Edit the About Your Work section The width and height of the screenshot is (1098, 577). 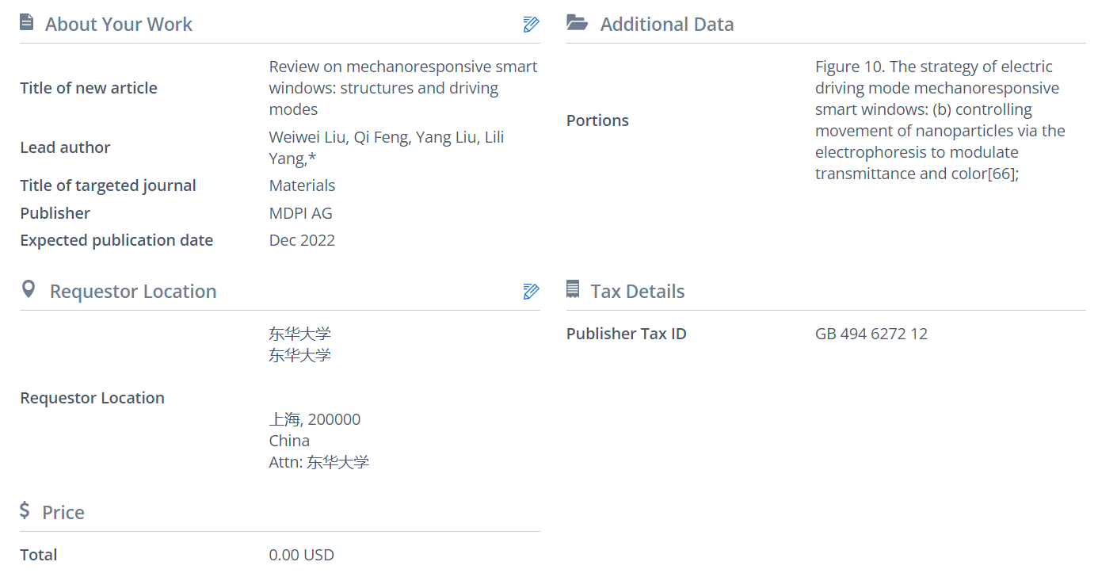coord(531,25)
